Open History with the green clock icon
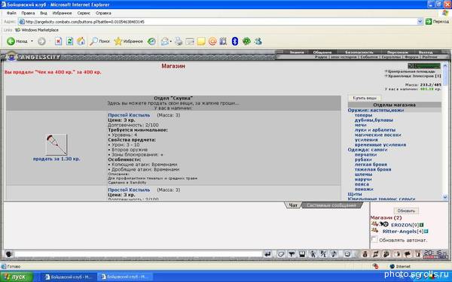452x282 pixels. 151,41
